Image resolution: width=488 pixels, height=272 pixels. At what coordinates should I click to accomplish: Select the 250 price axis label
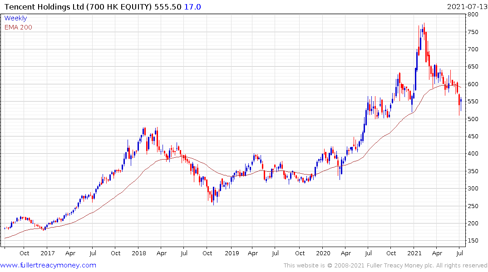click(x=473, y=206)
